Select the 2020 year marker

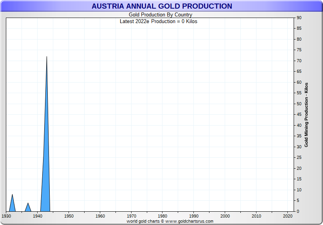pyautogui.click(x=287, y=216)
